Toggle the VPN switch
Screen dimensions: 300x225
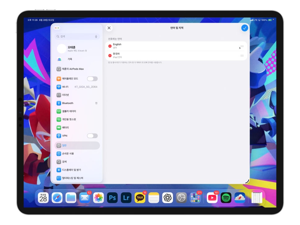pos(92,136)
